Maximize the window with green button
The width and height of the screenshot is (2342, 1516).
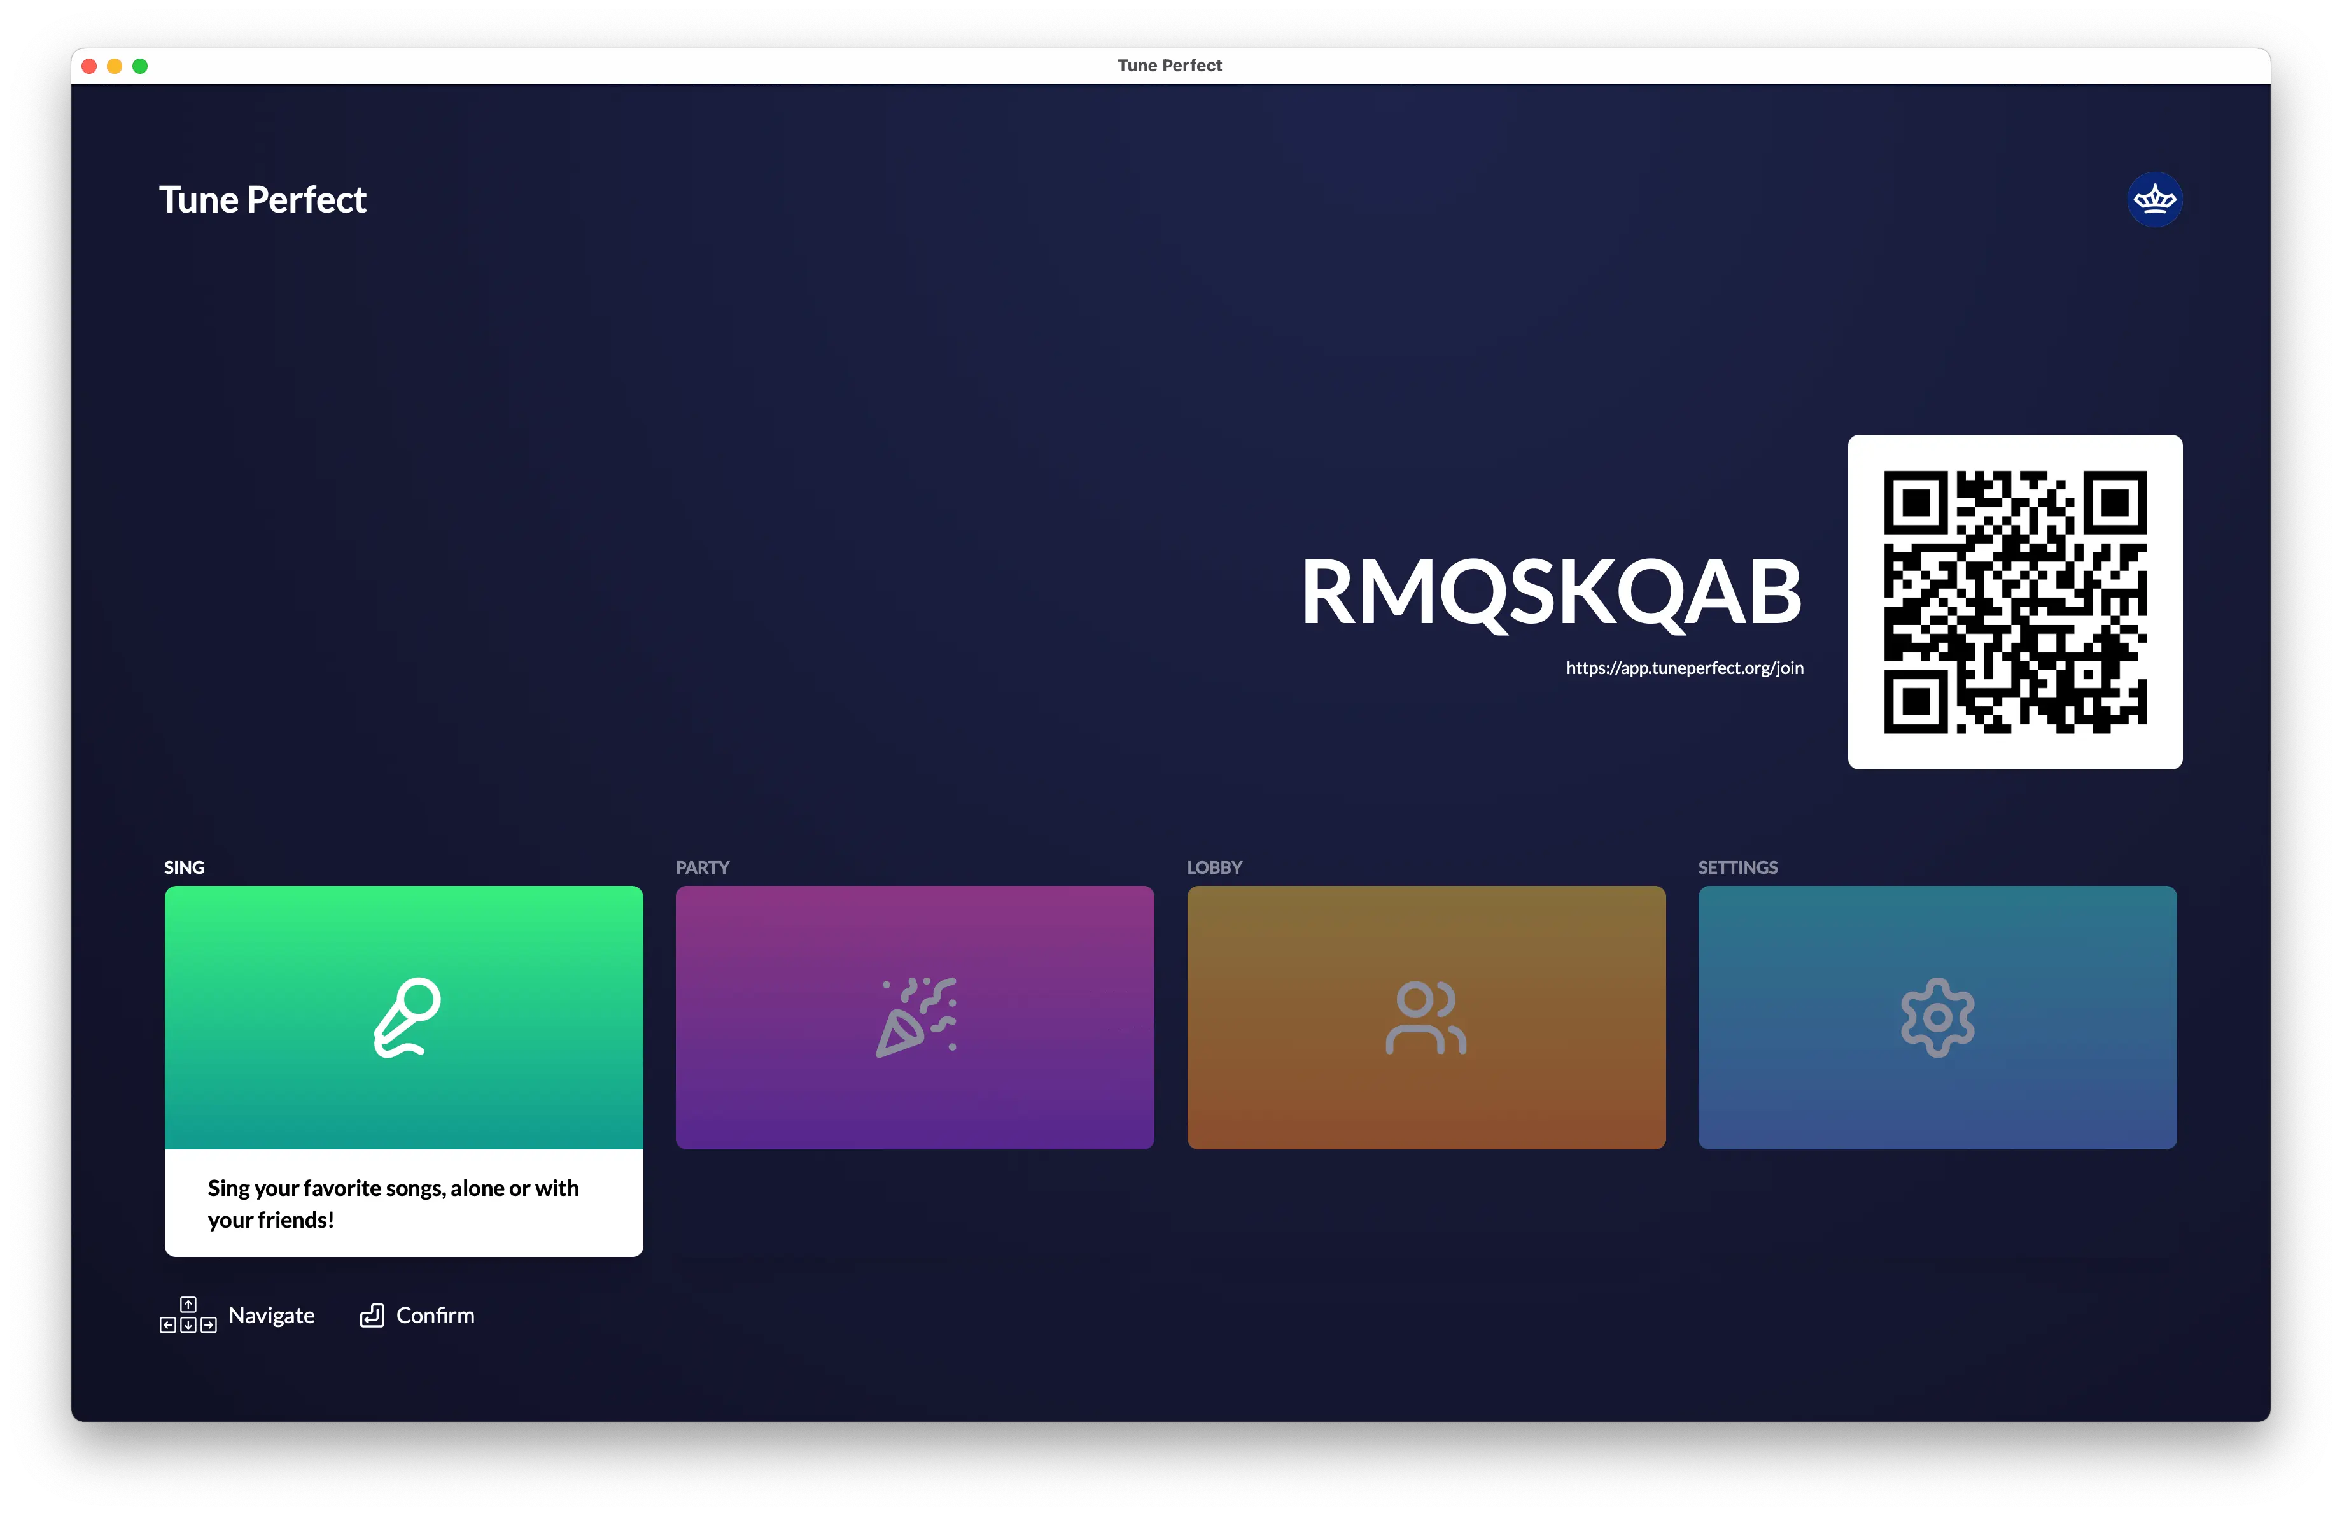click(x=140, y=66)
